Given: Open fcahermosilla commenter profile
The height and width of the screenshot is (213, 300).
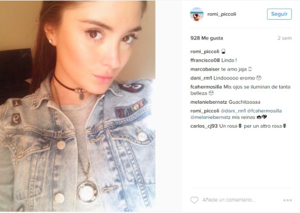Looking at the screenshot, I should (206, 87).
